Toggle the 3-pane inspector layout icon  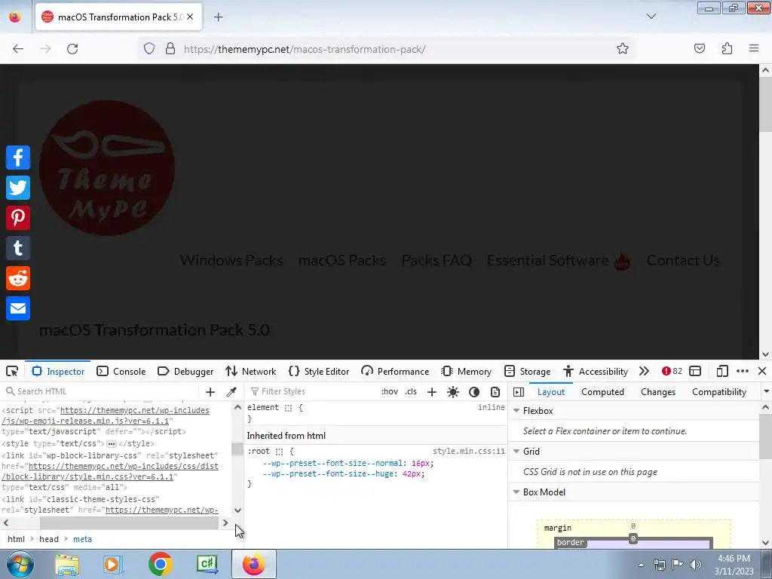point(519,392)
